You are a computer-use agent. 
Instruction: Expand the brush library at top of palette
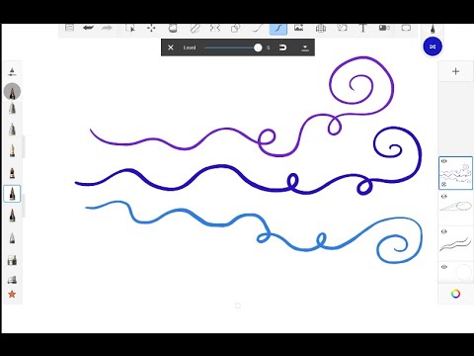pos(12,72)
